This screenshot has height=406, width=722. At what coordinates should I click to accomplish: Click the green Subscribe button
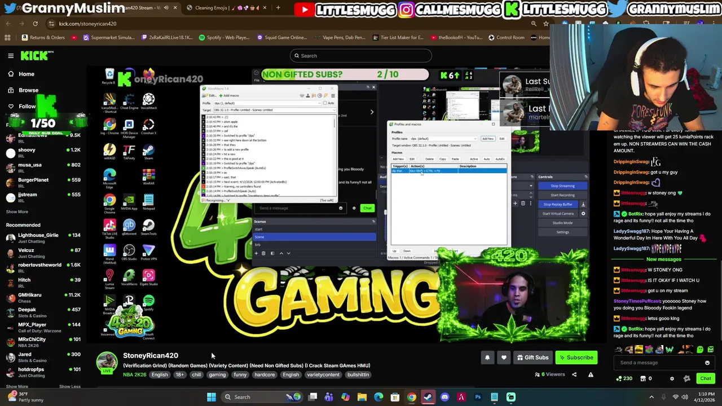[x=576, y=358]
